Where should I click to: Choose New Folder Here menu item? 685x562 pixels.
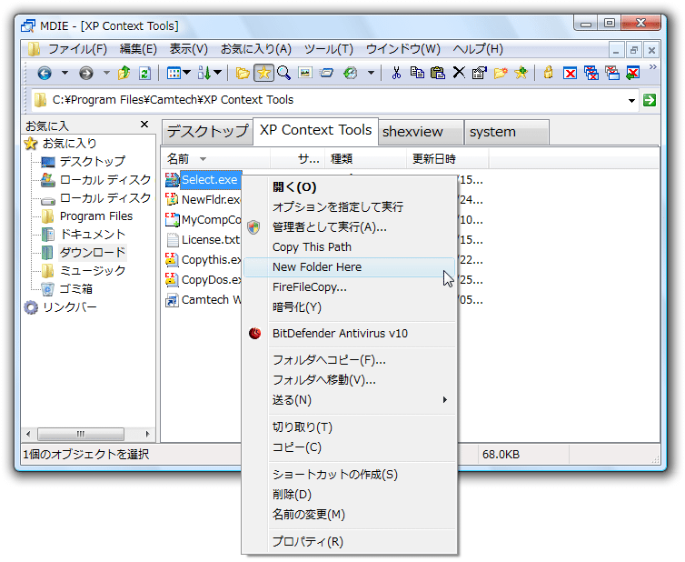tap(349, 267)
